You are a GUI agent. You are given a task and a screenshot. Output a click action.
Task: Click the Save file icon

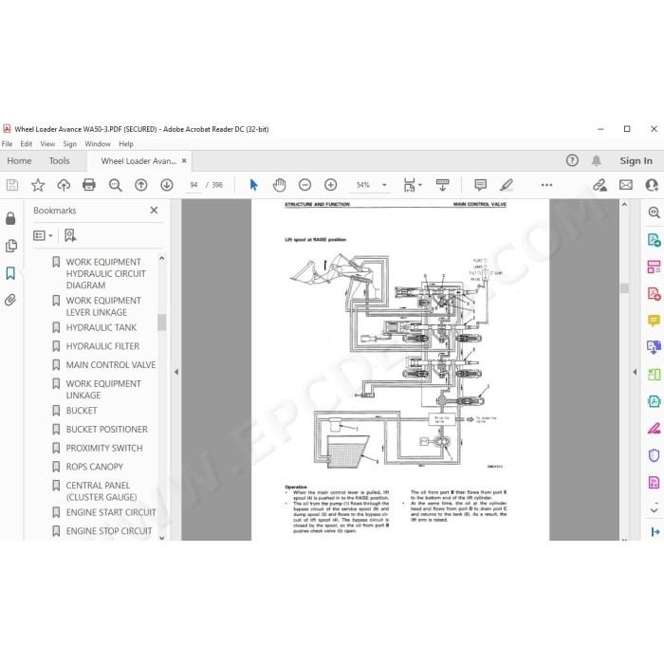(12, 185)
